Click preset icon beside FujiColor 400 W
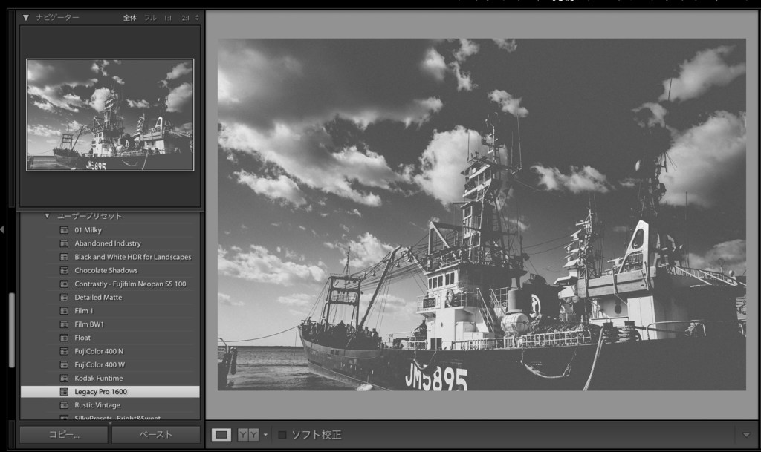Screen dimensions: 761x452 pos(64,365)
